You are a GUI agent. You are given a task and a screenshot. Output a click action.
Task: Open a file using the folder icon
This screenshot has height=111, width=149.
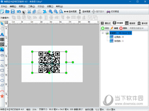(x=7, y=12)
